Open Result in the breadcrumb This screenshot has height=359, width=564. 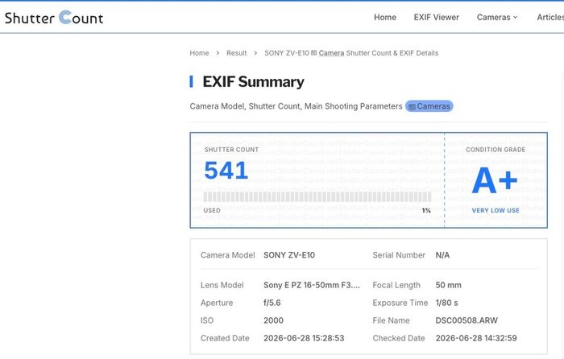[x=236, y=53]
